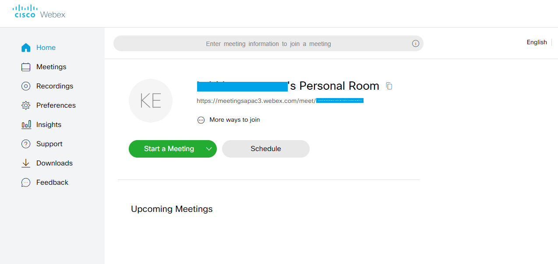558x264 pixels.
Task: Expand More ways to join
Action: [x=229, y=120]
